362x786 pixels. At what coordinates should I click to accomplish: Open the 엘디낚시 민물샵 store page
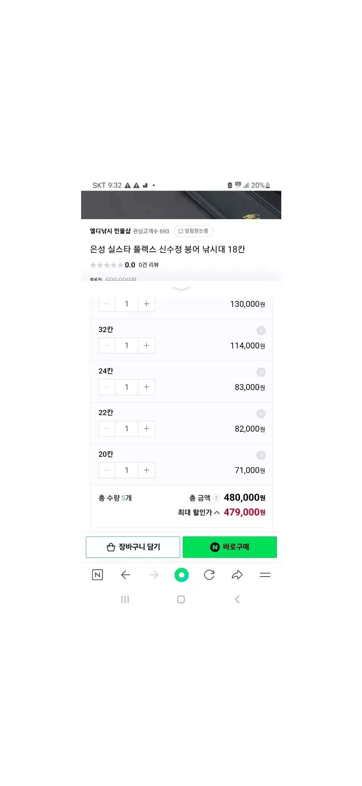110,231
